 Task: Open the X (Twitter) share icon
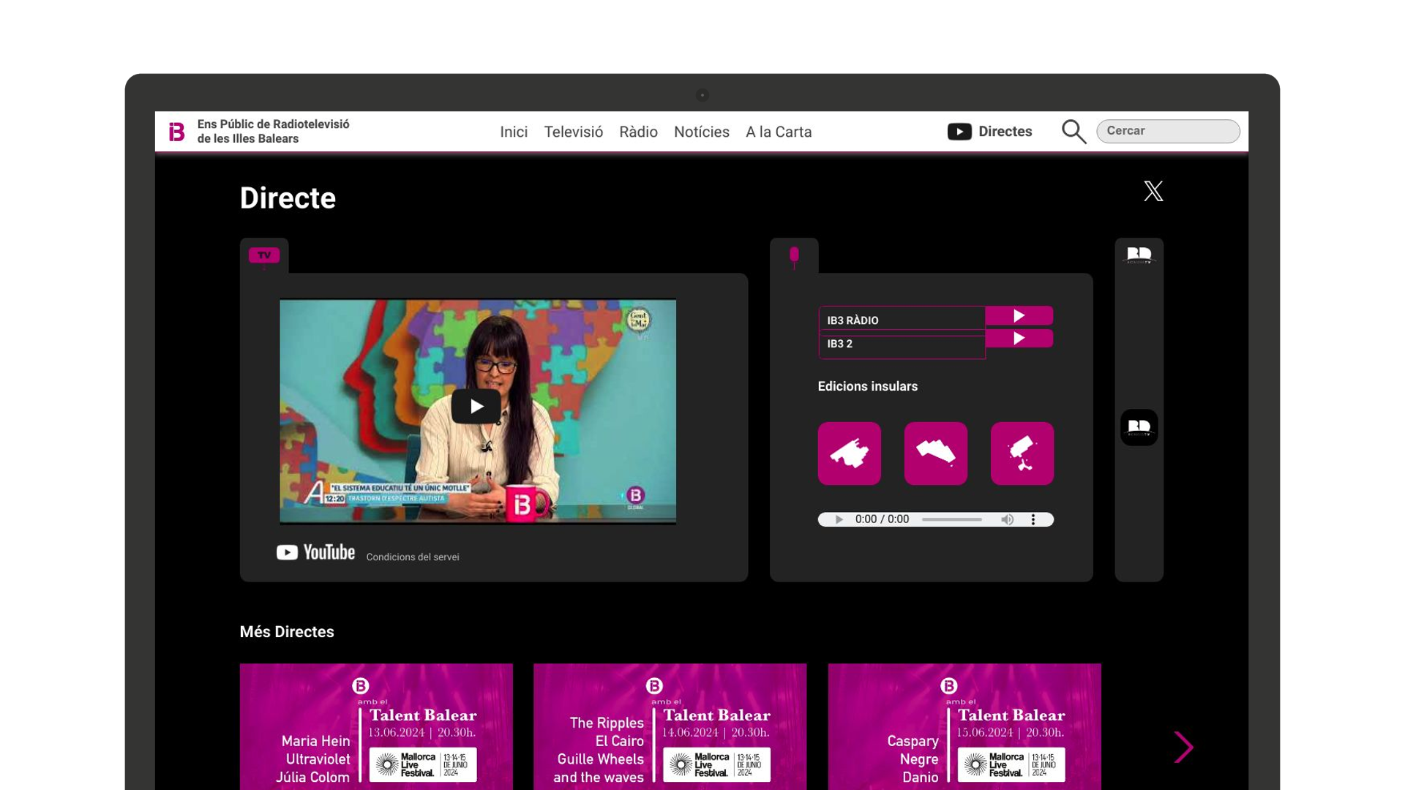pos(1153,191)
